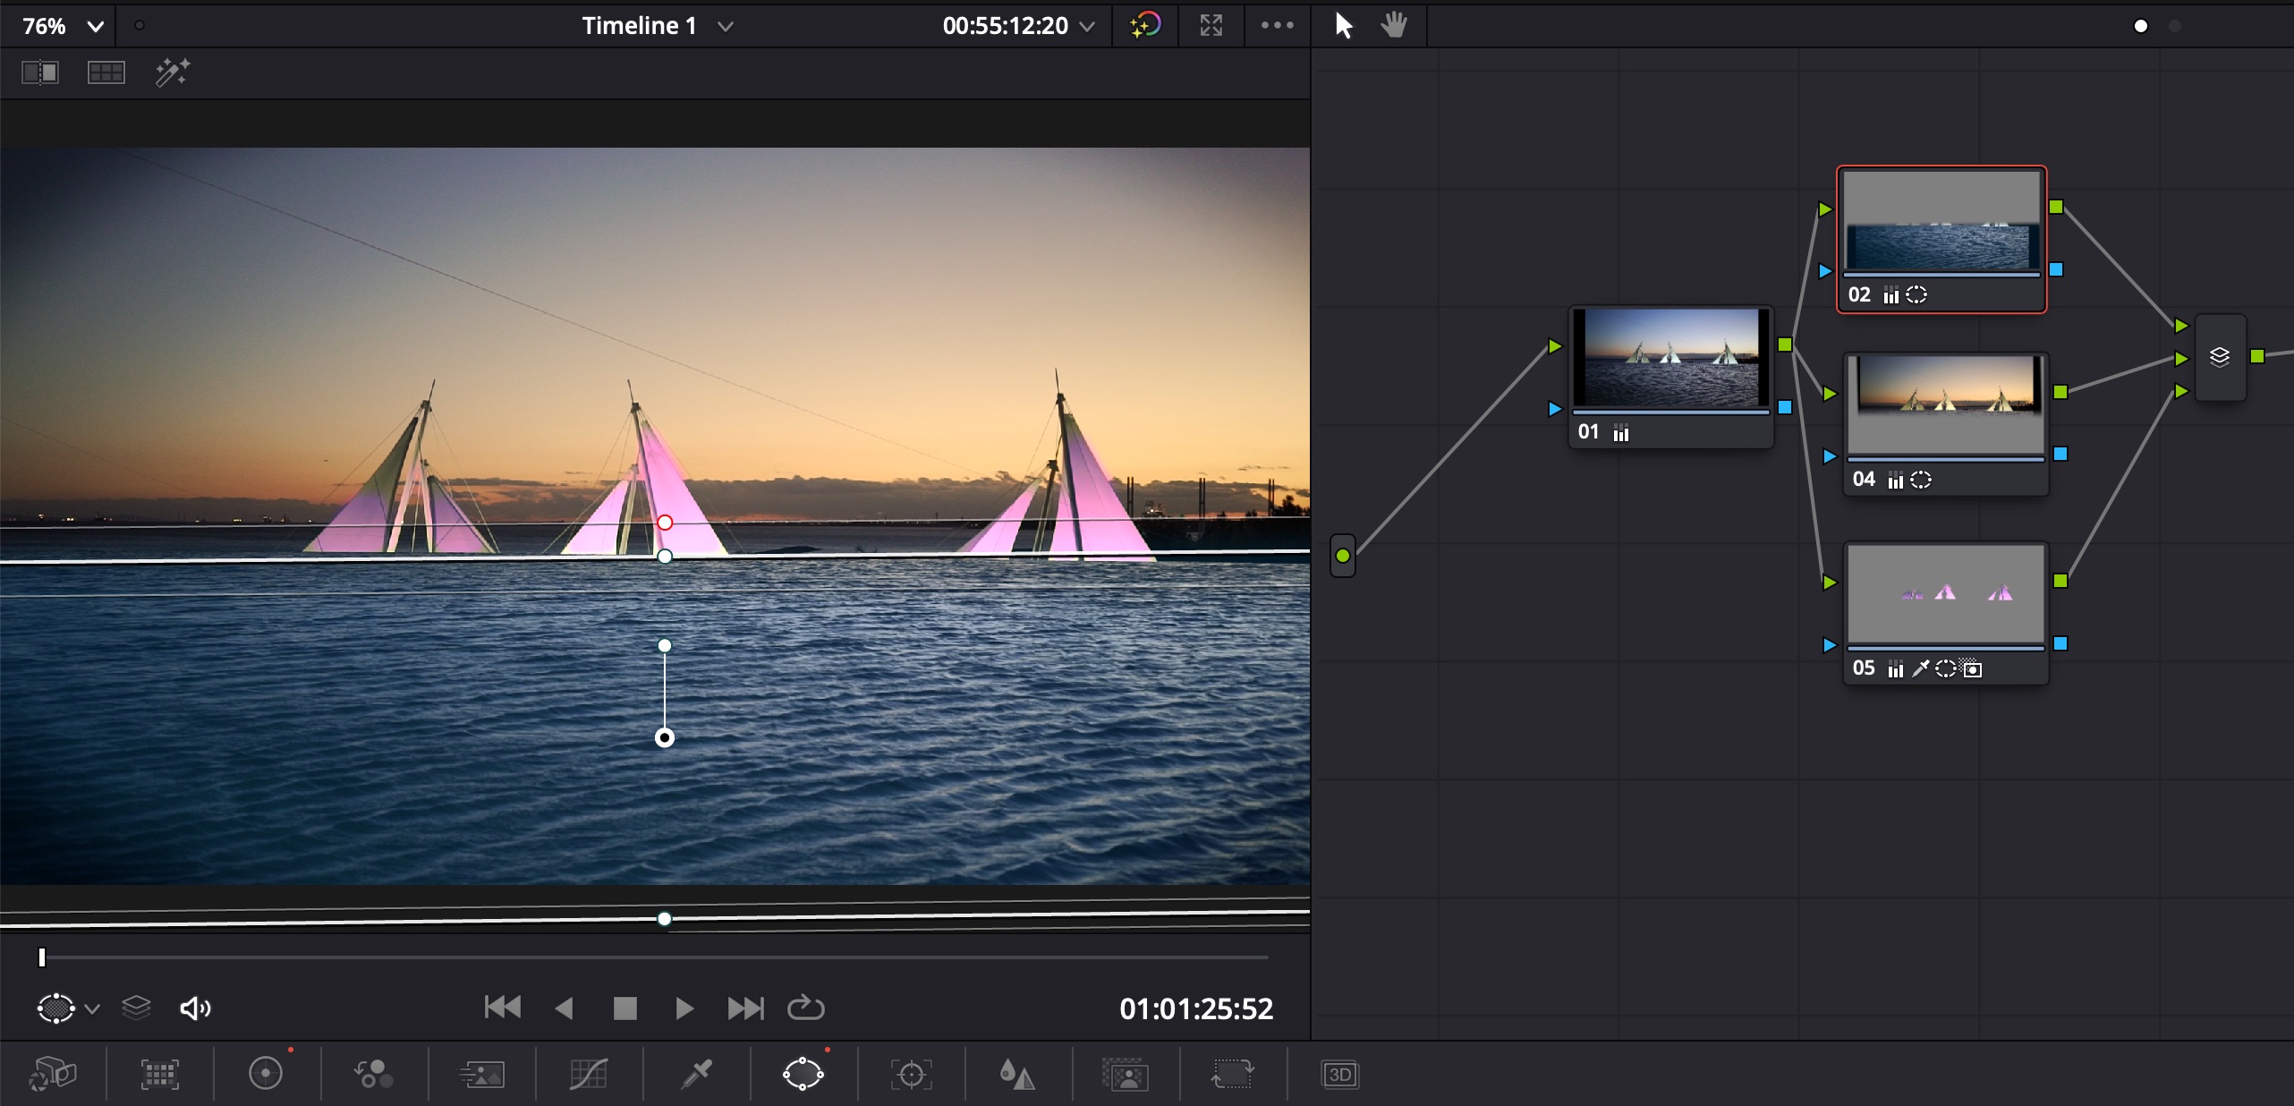Select the Power Window palette icon

coord(803,1073)
